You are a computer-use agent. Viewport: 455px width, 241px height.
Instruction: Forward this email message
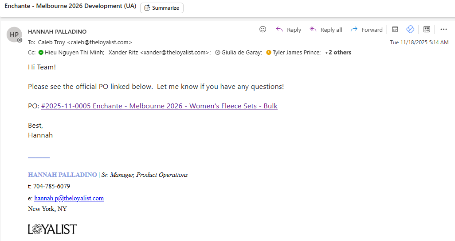tap(366, 30)
